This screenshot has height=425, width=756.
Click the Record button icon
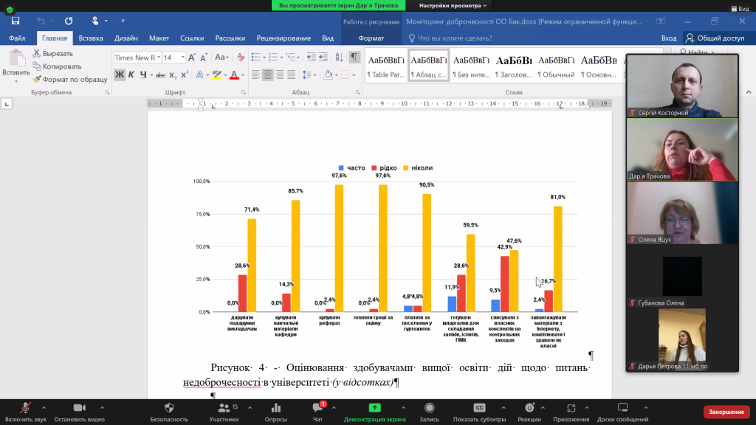tap(429, 408)
